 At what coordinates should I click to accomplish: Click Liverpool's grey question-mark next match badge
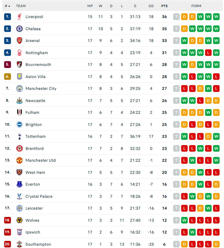pyautogui.click(x=176, y=17)
